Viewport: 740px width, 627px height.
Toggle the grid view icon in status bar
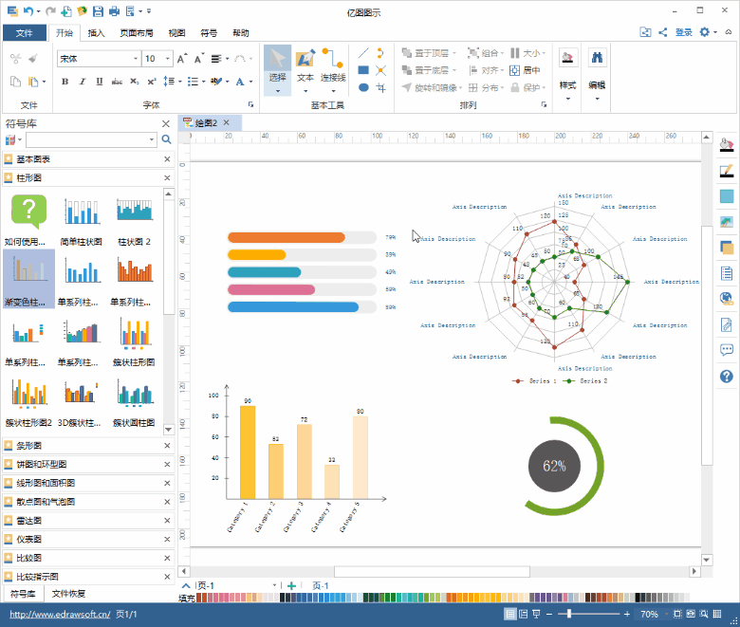point(717,614)
